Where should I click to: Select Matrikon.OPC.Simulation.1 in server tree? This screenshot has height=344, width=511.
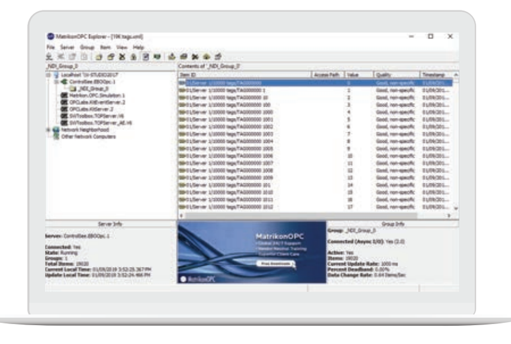coord(97,95)
